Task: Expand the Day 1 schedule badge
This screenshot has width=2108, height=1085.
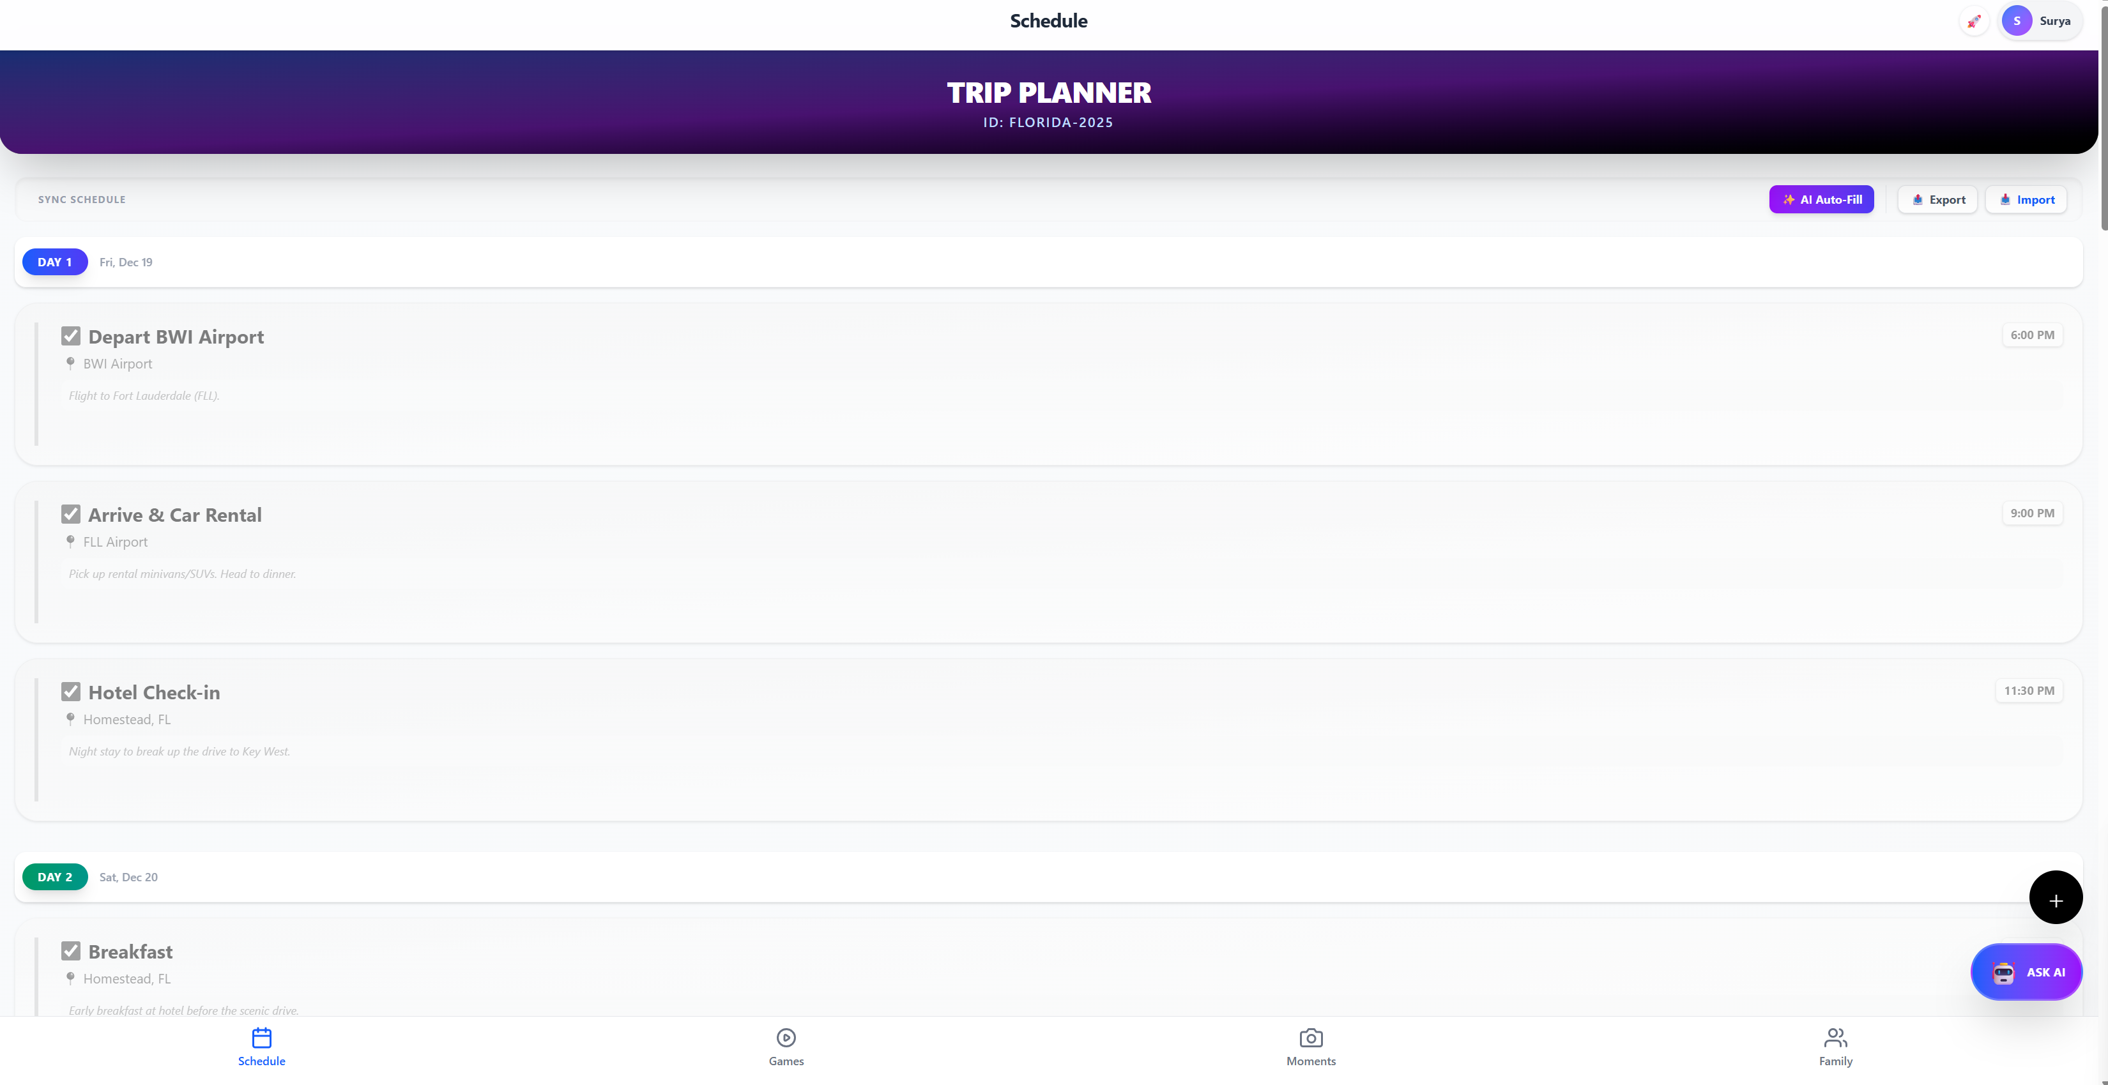Action: click(54, 262)
